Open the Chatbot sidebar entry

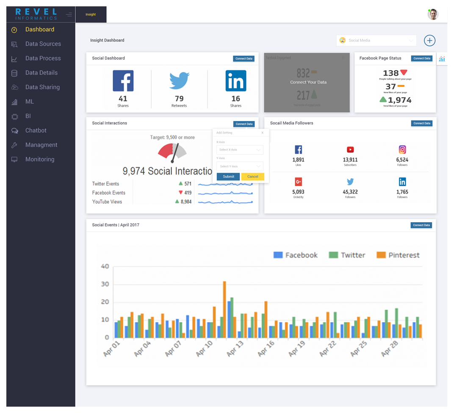(36, 131)
